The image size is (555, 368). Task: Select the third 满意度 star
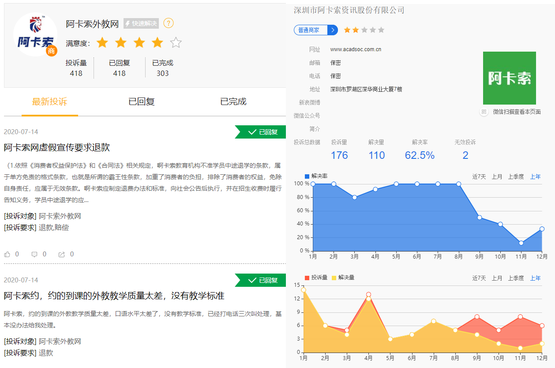[139, 43]
